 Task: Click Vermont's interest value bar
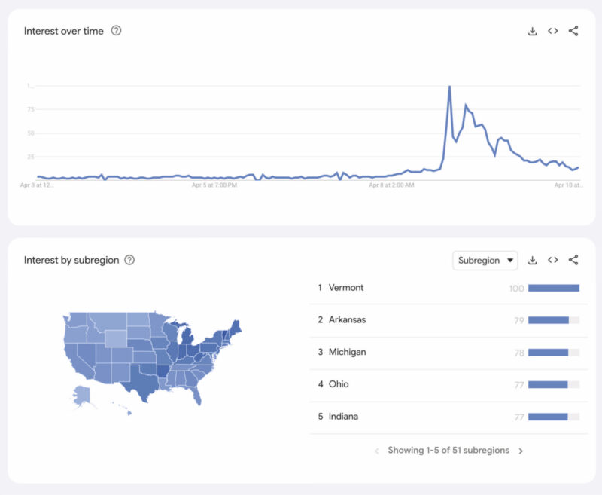tap(553, 287)
